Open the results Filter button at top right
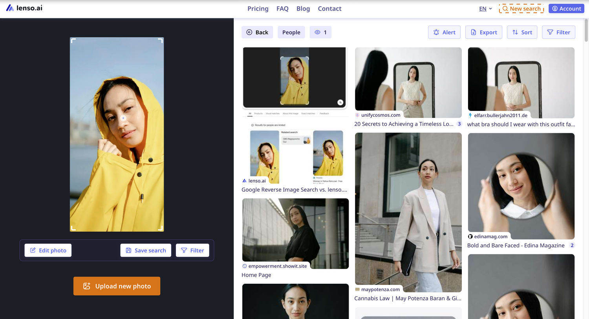The width and height of the screenshot is (589, 319). (559, 32)
